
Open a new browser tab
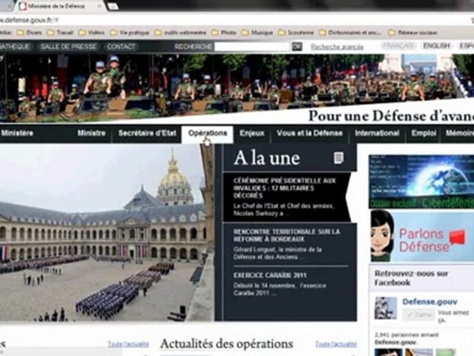(113, 6)
